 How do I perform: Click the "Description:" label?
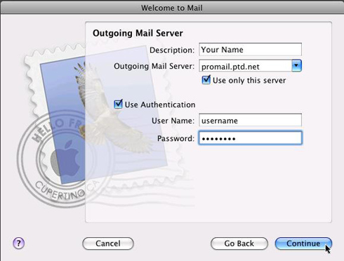click(172, 50)
